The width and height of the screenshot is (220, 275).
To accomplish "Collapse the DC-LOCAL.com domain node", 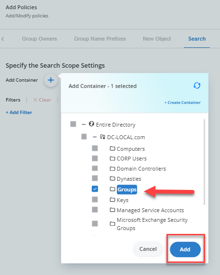I will click(x=95, y=137).
